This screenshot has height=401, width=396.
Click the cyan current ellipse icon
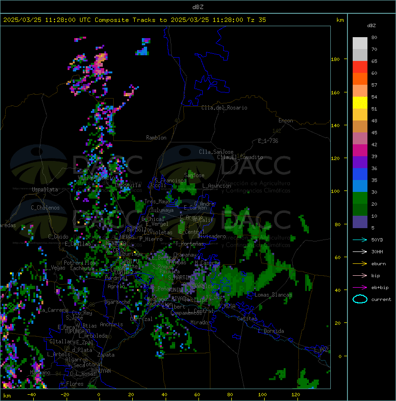tap(360, 299)
